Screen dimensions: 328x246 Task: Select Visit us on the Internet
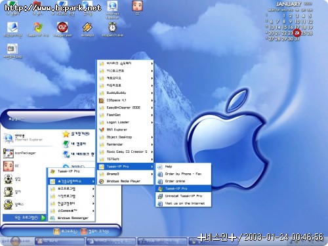pyautogui.click(x=183, y=203)
